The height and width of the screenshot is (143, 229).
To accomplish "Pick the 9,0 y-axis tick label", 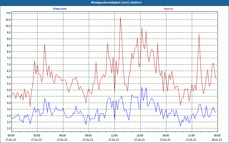I will point(9,39).
